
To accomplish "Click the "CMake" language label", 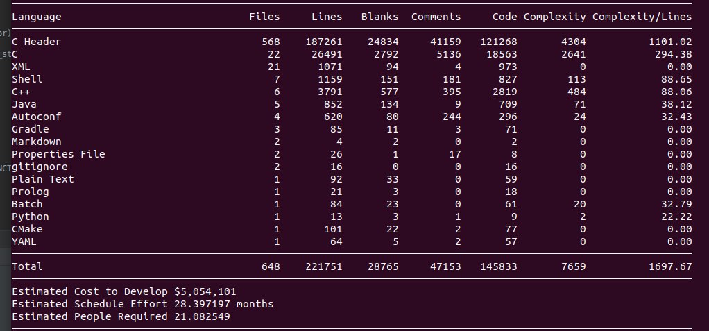I will tap(27, 229).
